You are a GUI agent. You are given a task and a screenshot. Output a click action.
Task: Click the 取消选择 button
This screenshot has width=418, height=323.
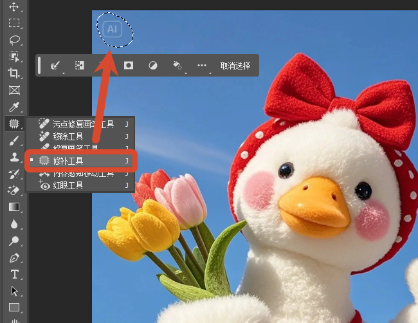[235, 66]
